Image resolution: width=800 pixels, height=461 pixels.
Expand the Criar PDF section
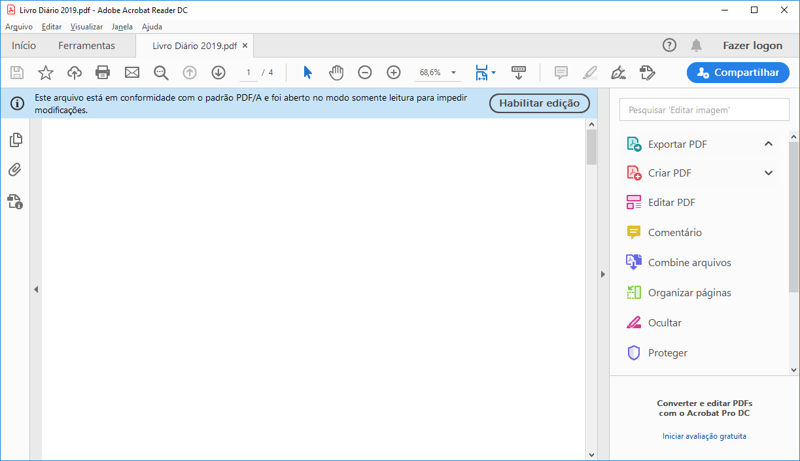tap(769, 173)
